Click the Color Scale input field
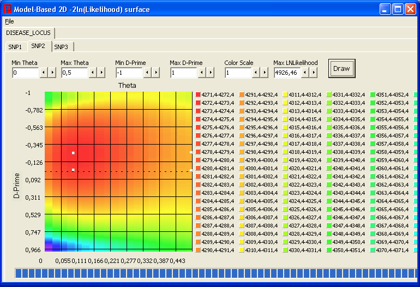 pos(238,73)
